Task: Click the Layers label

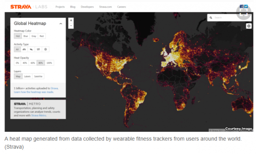Action: coord(18,71)
